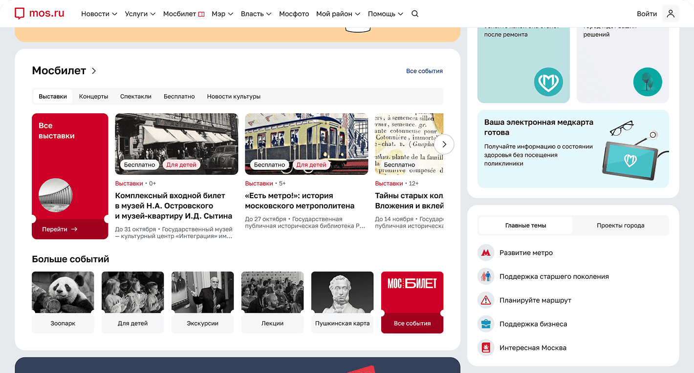The width and height of the screenshot is (694, 373).
Task: Open the Развитие метро topic link
Action: coord(526,253)
